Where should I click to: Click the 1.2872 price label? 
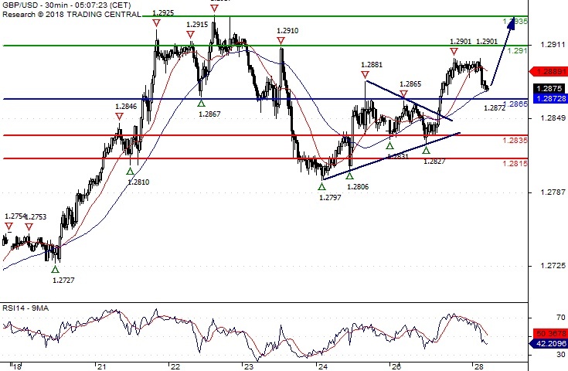[x=495, y=108]
